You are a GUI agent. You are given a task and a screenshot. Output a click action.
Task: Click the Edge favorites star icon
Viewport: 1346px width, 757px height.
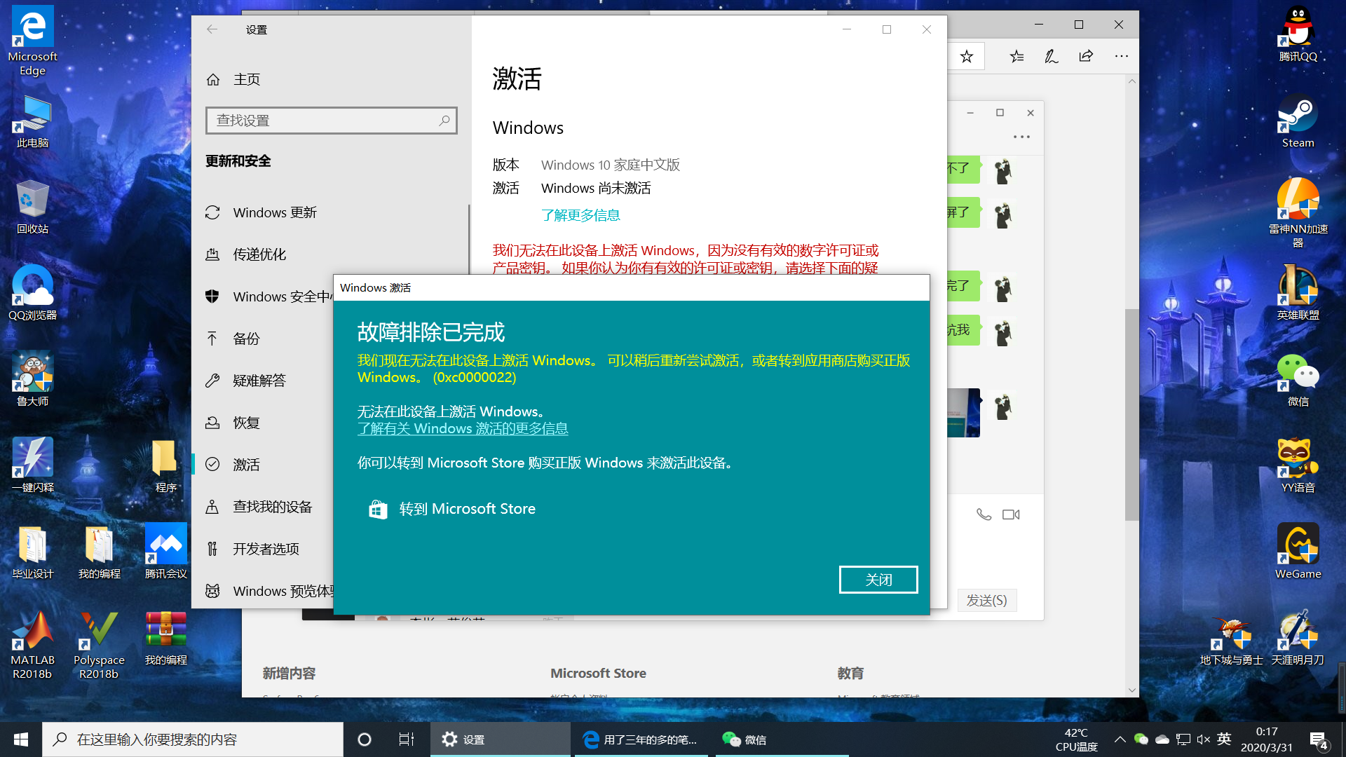(967, 57)
